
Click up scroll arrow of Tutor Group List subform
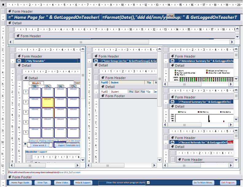point(159,49)
